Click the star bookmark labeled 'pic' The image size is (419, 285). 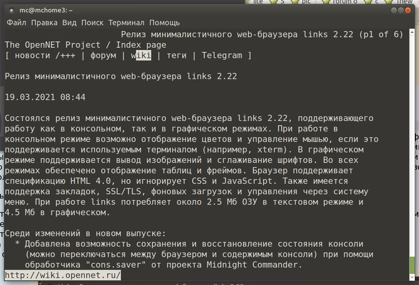tap(306, 2)
